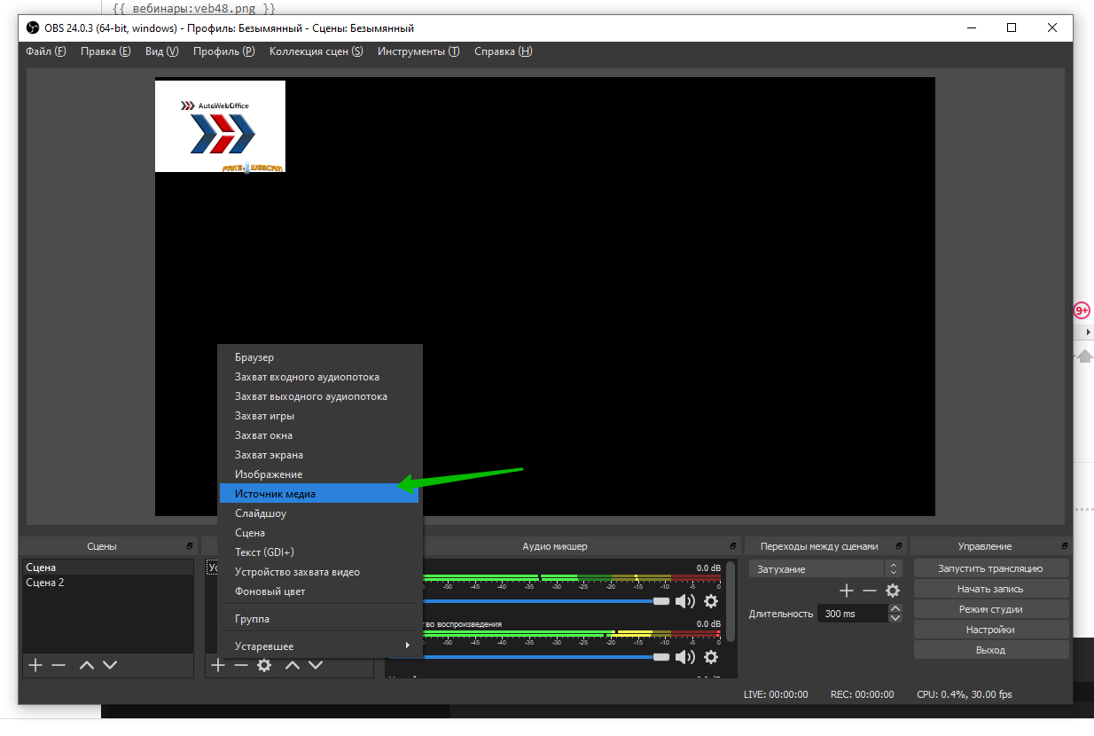Open the Инструменты menu
1094x736 pixels.
[x=418, y=51]
